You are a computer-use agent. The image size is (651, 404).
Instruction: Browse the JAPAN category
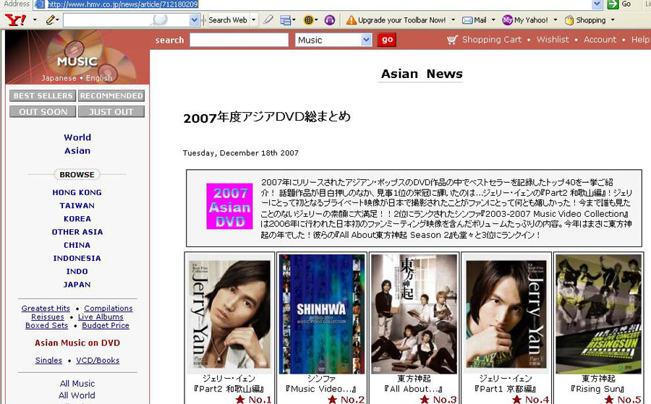point(77,285)
